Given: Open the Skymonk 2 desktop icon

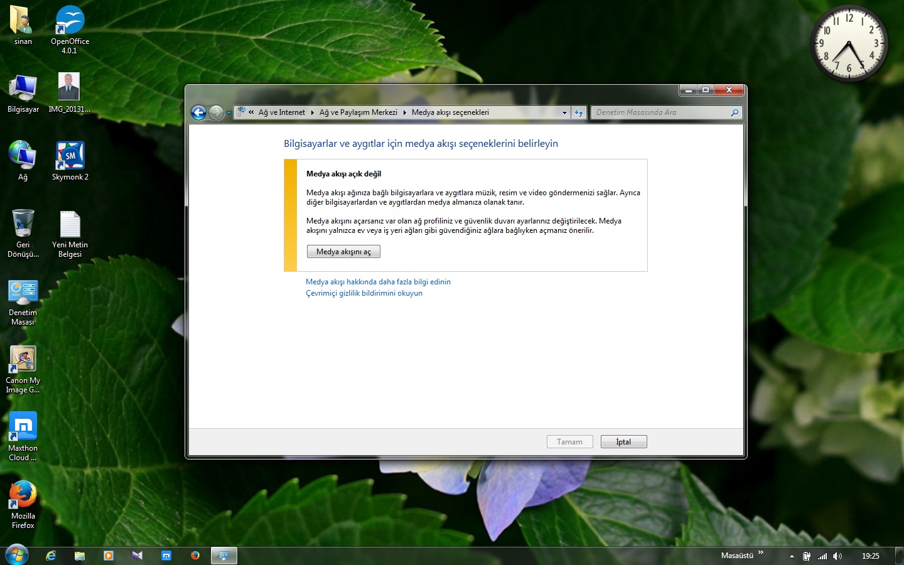Looking at the screenshot, I should pos(70,156).
